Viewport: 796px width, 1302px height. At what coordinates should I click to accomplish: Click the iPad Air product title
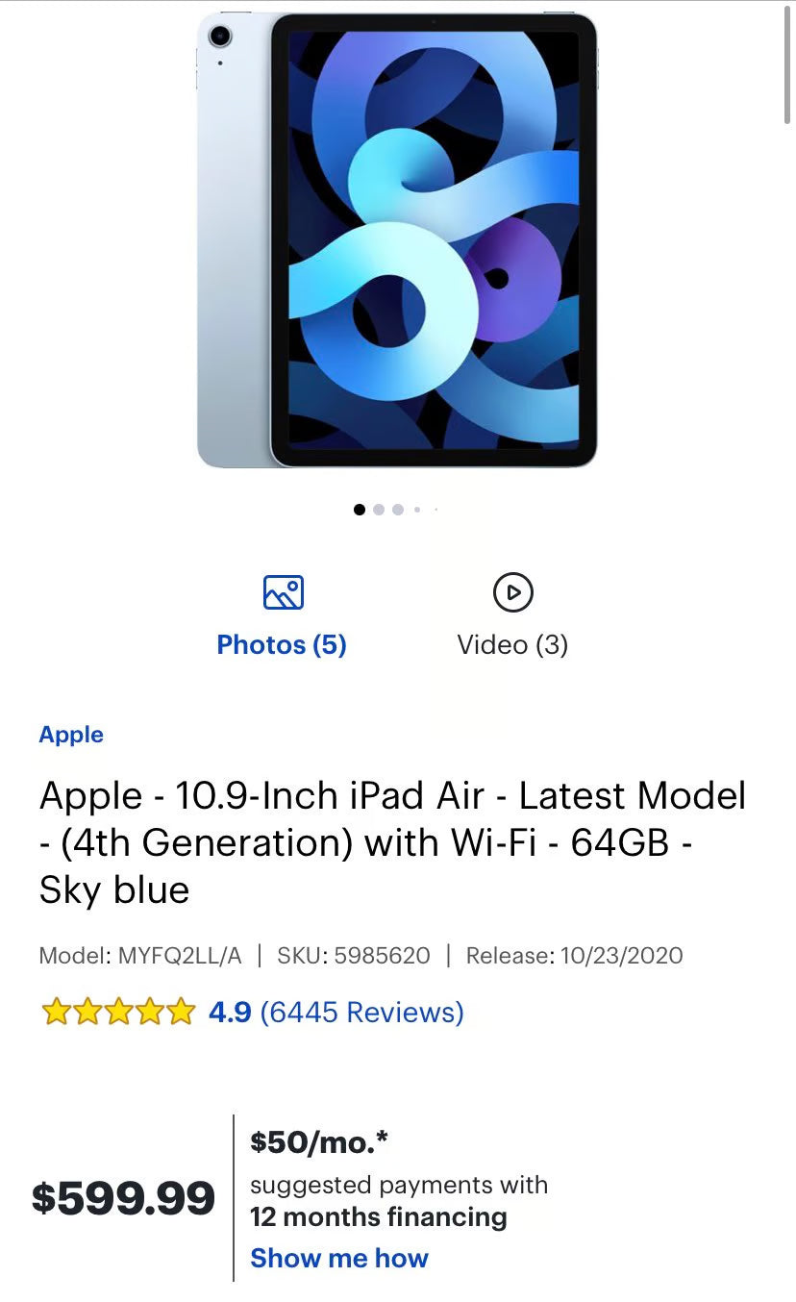pyautogui.click(x=392, y=842)
